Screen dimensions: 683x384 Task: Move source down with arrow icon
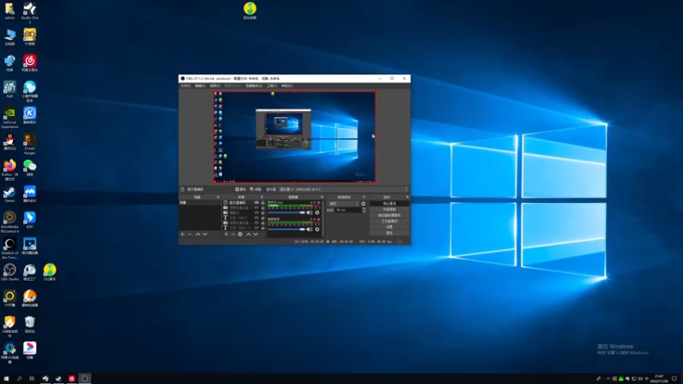(x=255, y=234)
